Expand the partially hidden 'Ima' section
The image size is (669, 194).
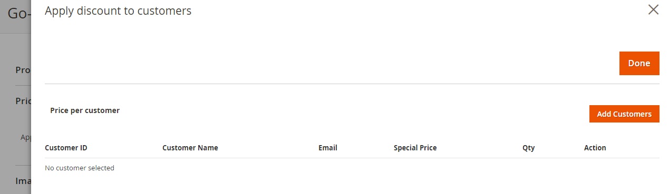23,181
